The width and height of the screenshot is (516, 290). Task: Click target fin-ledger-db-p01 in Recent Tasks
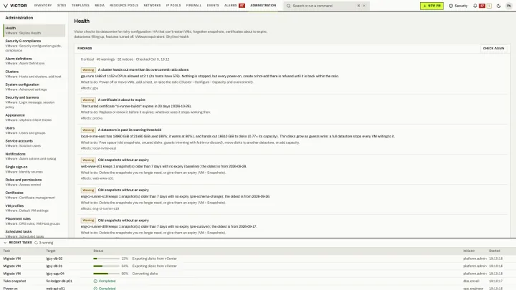[59, 281]
